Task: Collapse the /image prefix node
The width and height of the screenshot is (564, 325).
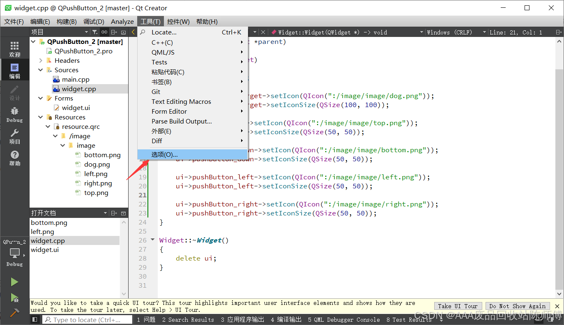Action: click(55, 136)
